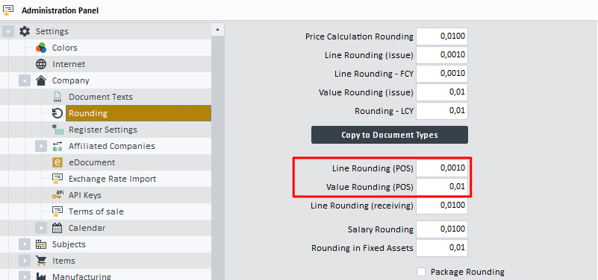The image size is (598, 280).
Task: Click the Settings gear icon
Action: (x=25, y=31)
